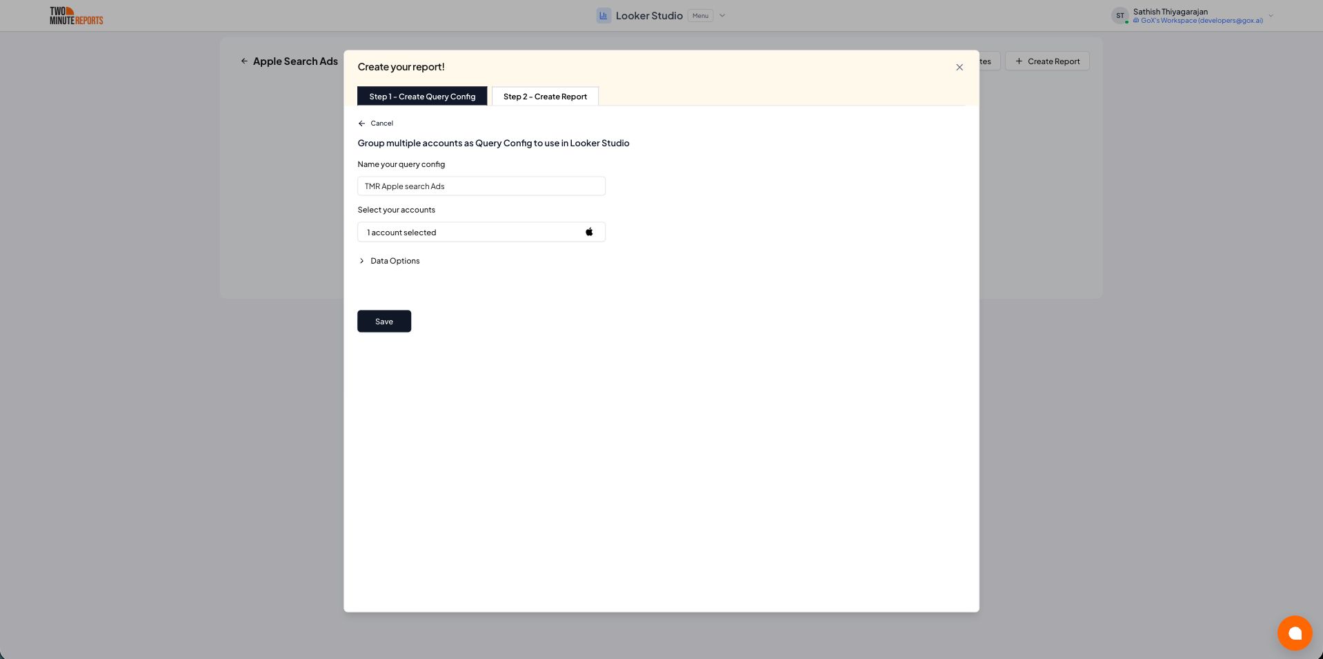The height and width of the screenshot is (659, 1323).
Task: Click the Two Minute Reports logo
Action: [75, 15]
